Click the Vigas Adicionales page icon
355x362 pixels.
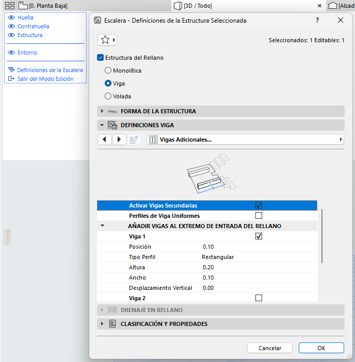pyautogui.click(x=153, y=140)
